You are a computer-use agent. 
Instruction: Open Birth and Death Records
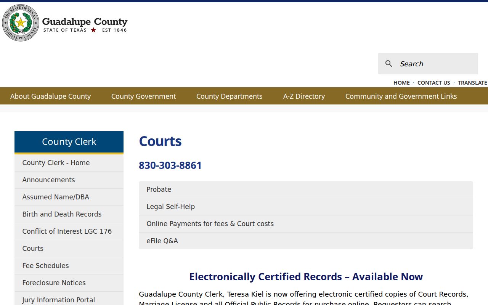[69, 214]
